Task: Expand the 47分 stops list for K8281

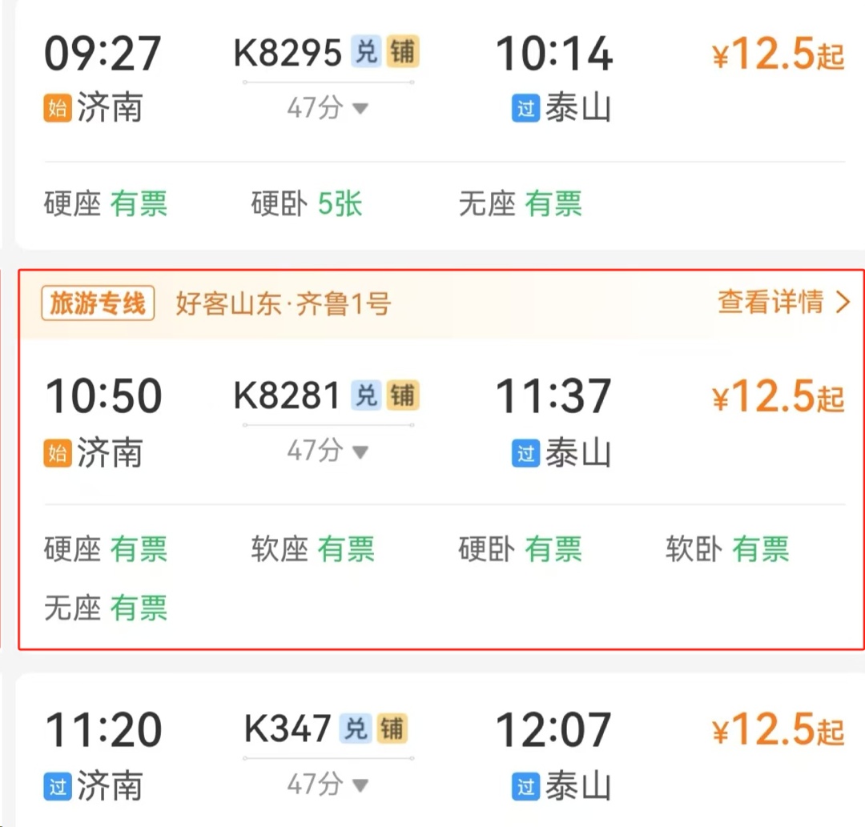Action: click(328, 451)
